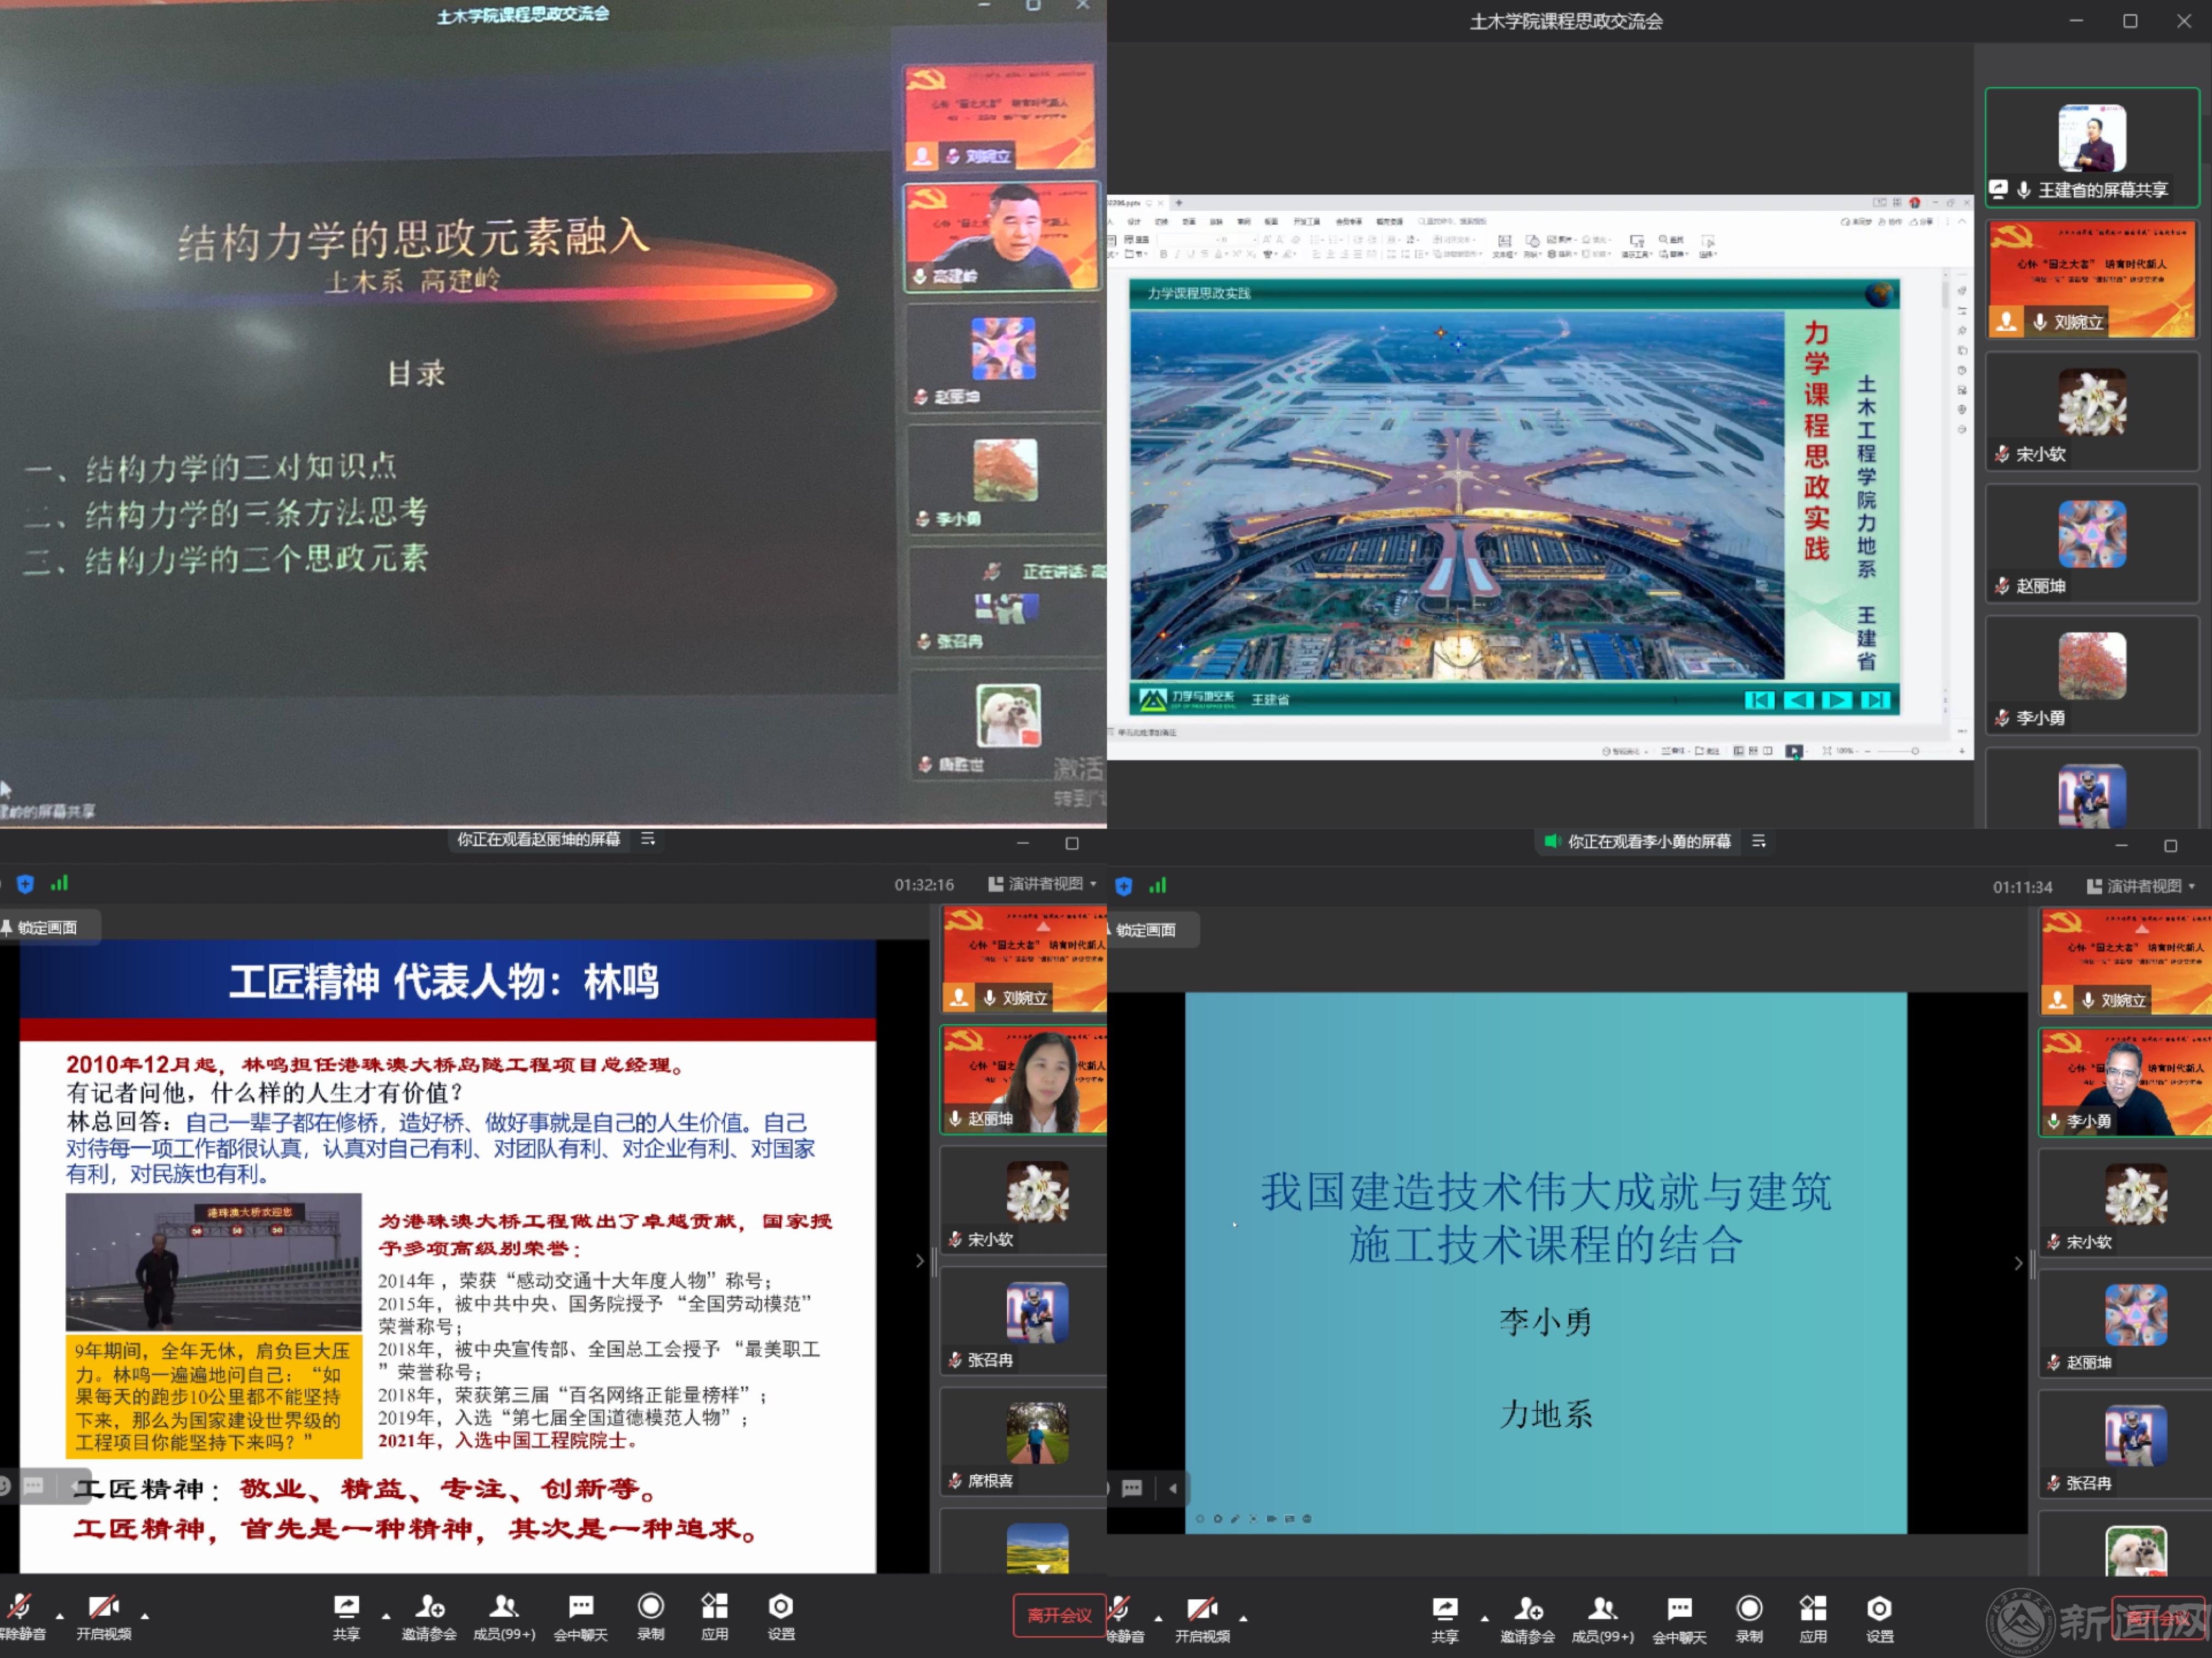
Task: Click the 录制 (Record) icon to start recording
Action: pos(651,1614)
